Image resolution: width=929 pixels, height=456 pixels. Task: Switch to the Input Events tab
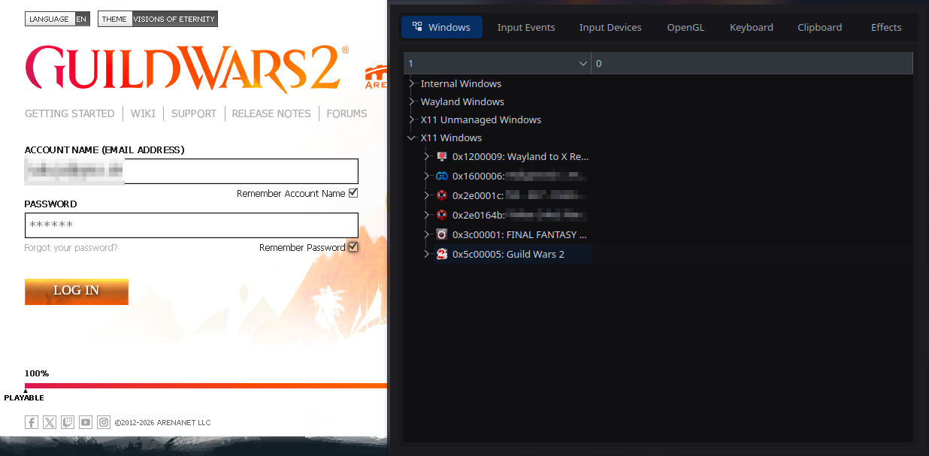526,27
